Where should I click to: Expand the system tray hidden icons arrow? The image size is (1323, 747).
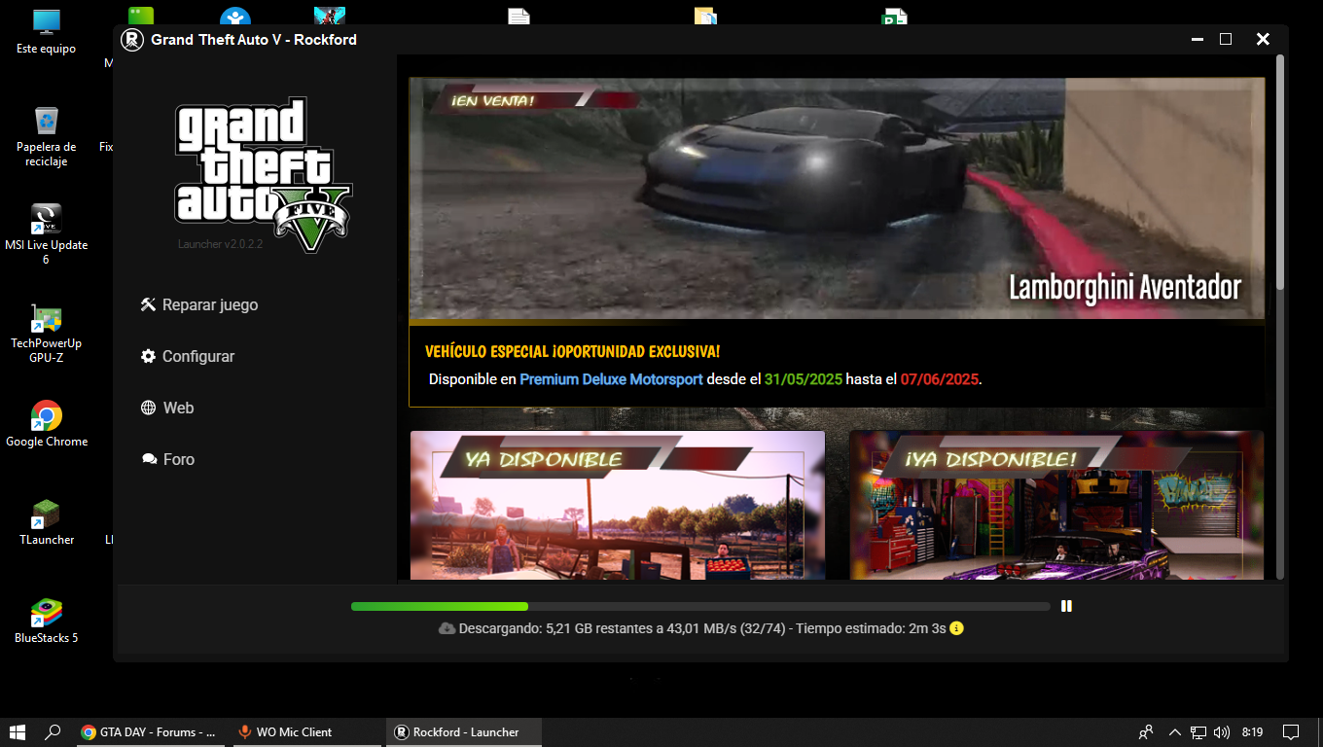(x=1174, y=732)
